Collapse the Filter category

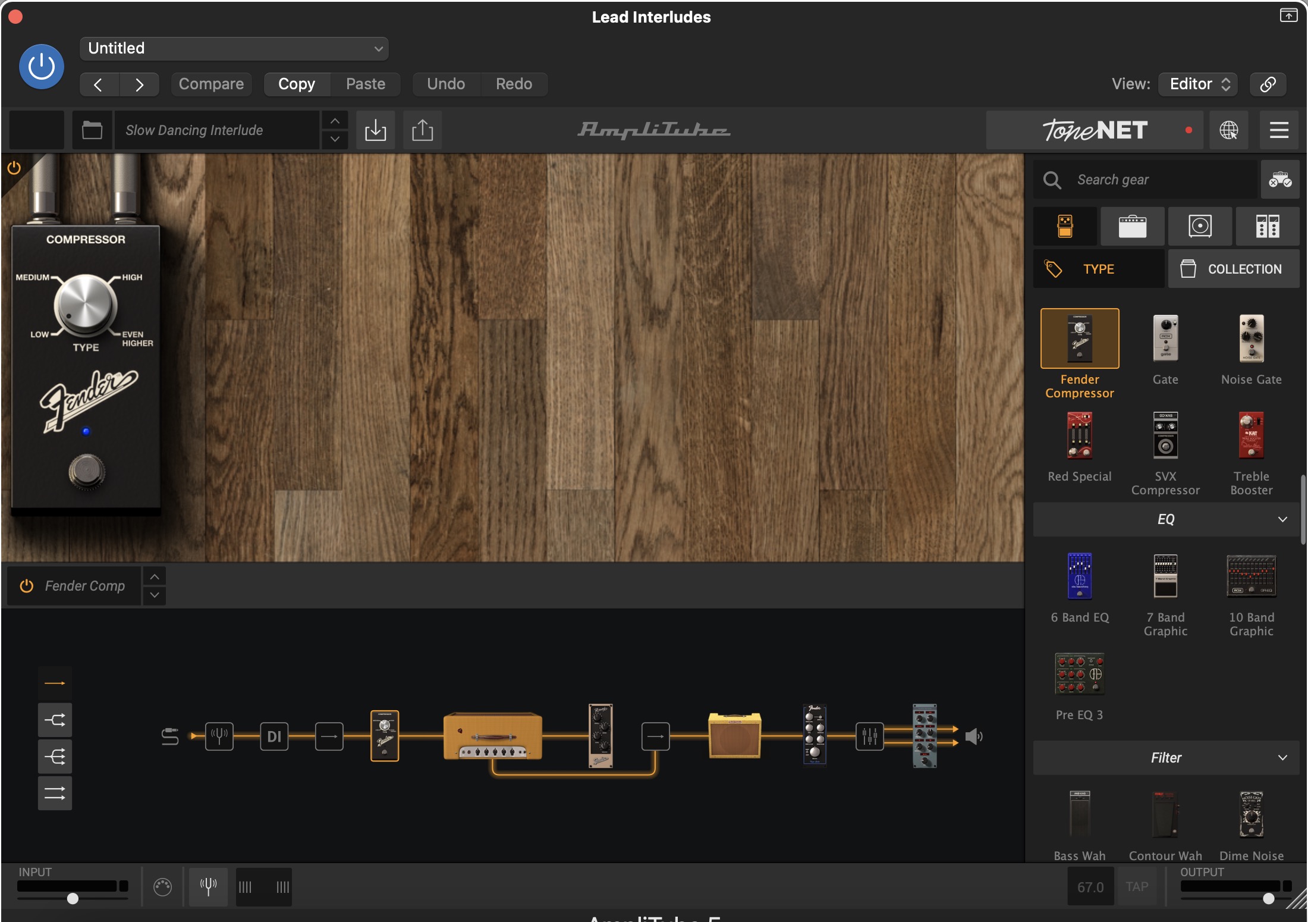click(1166, 758)
